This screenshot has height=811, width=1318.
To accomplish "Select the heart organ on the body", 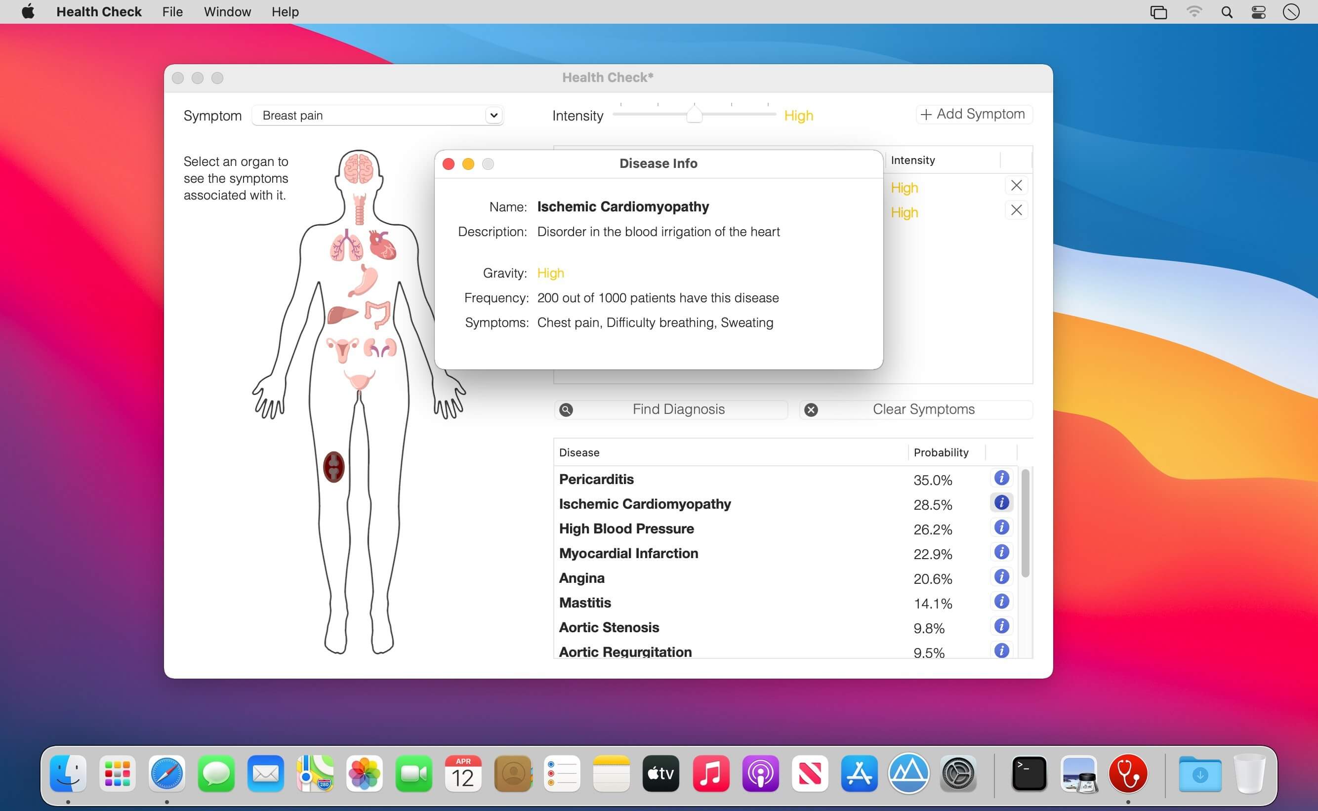I will click(x=382, y=245).
